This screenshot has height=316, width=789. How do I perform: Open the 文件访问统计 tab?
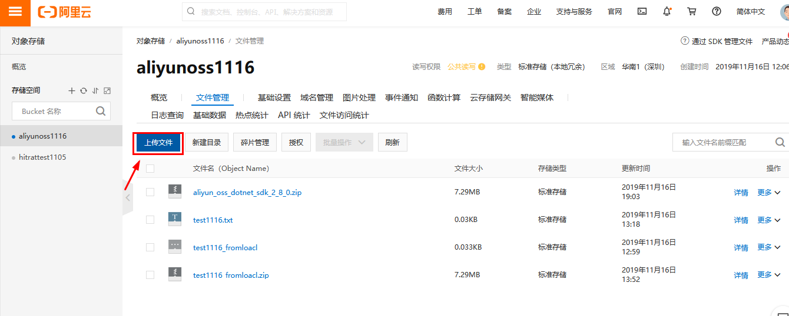[344, 115]
